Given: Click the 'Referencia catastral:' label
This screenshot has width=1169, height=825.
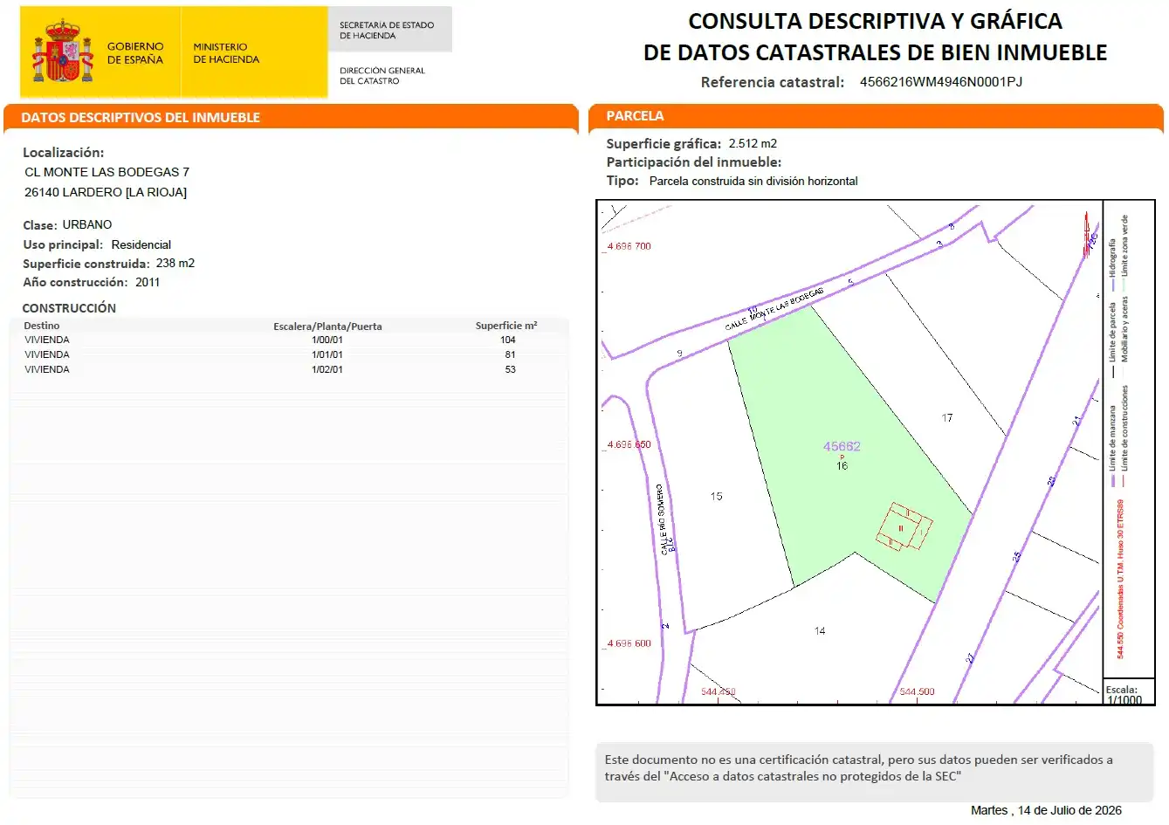Looking at the screenshot, I should pos(773,82).
